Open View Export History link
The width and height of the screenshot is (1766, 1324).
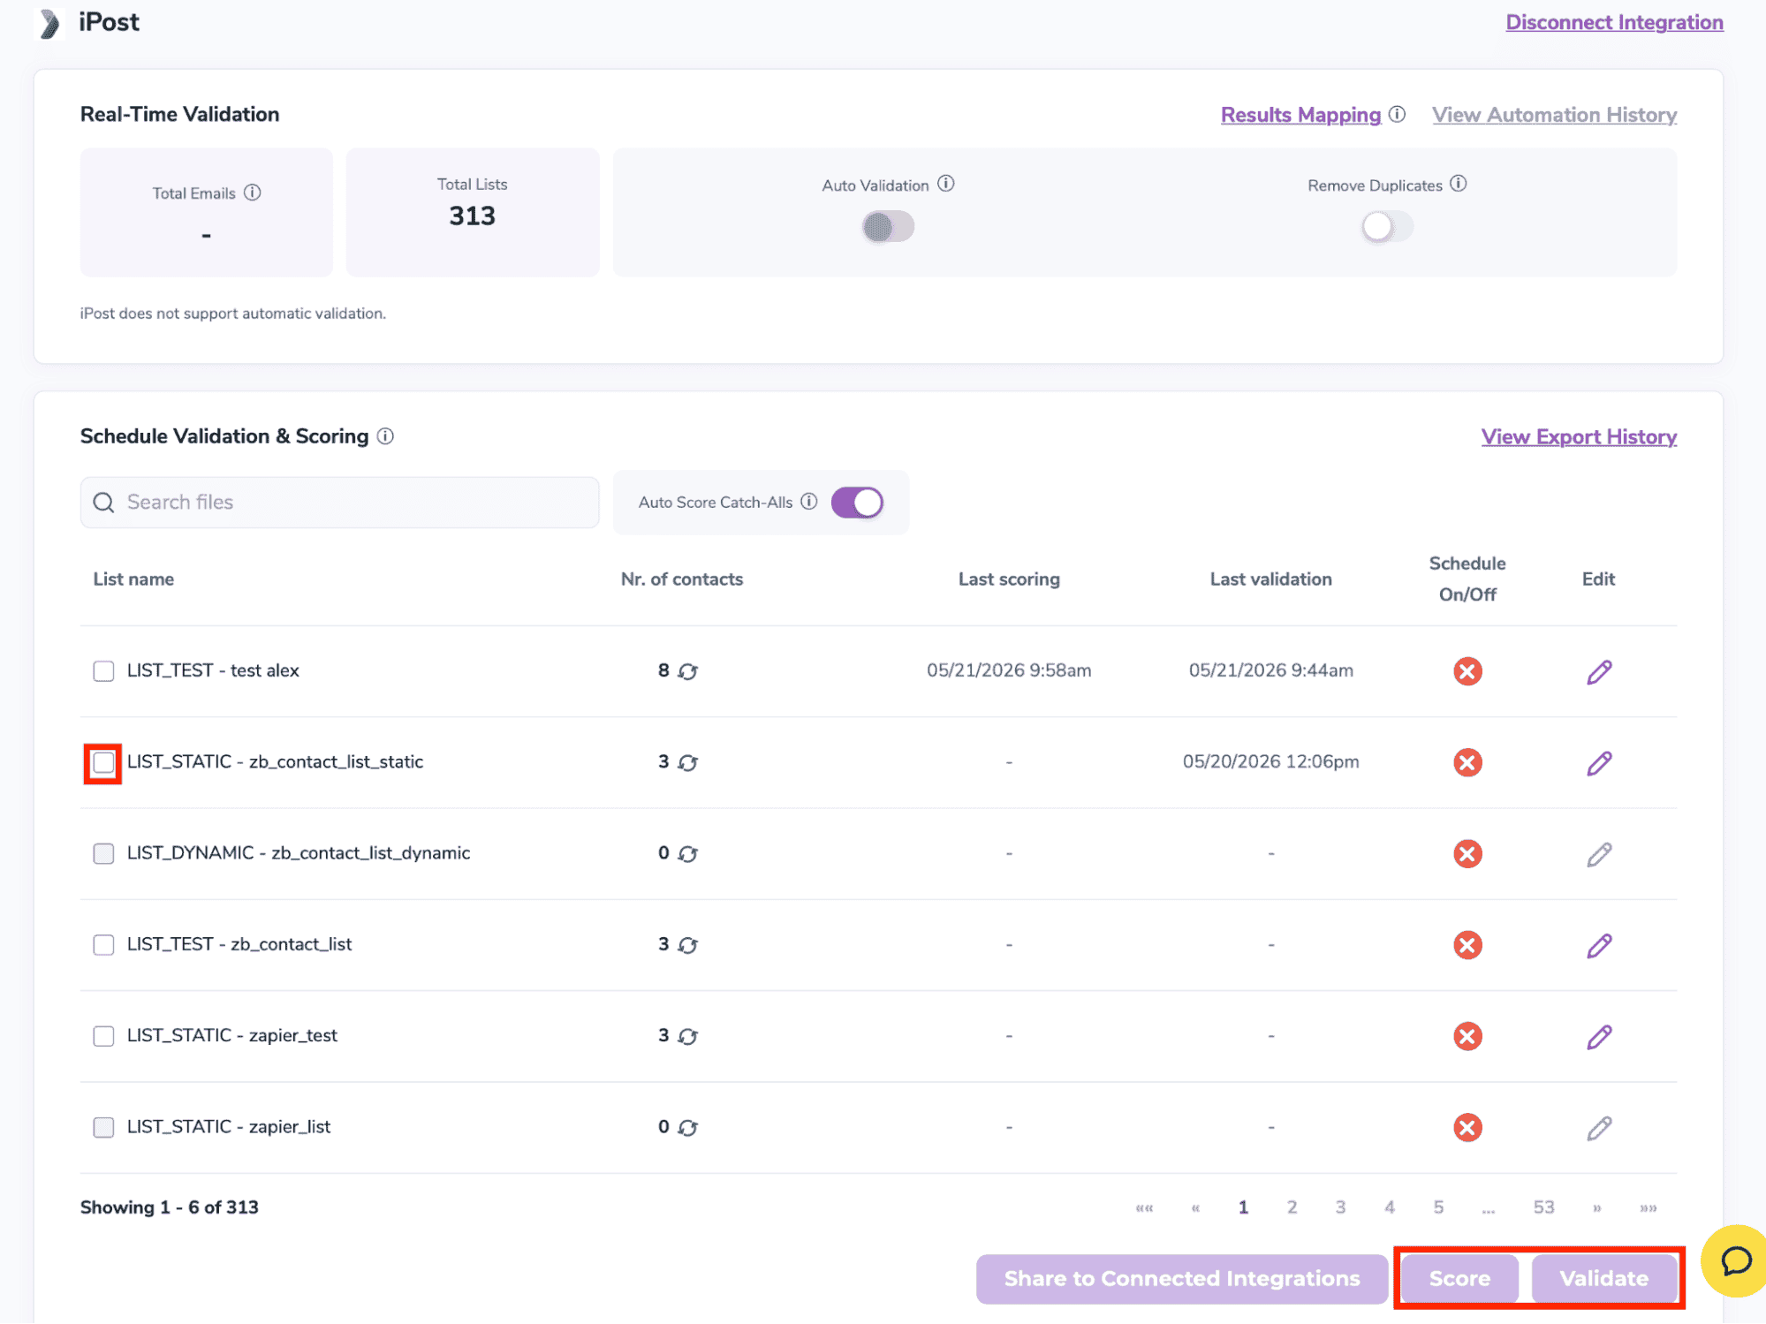[1579, 437]
